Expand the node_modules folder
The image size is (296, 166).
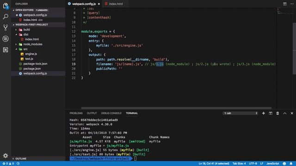[16, 44]
